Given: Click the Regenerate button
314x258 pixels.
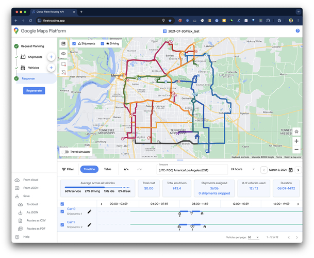Looking at the screenshot, I should [34, 91].
